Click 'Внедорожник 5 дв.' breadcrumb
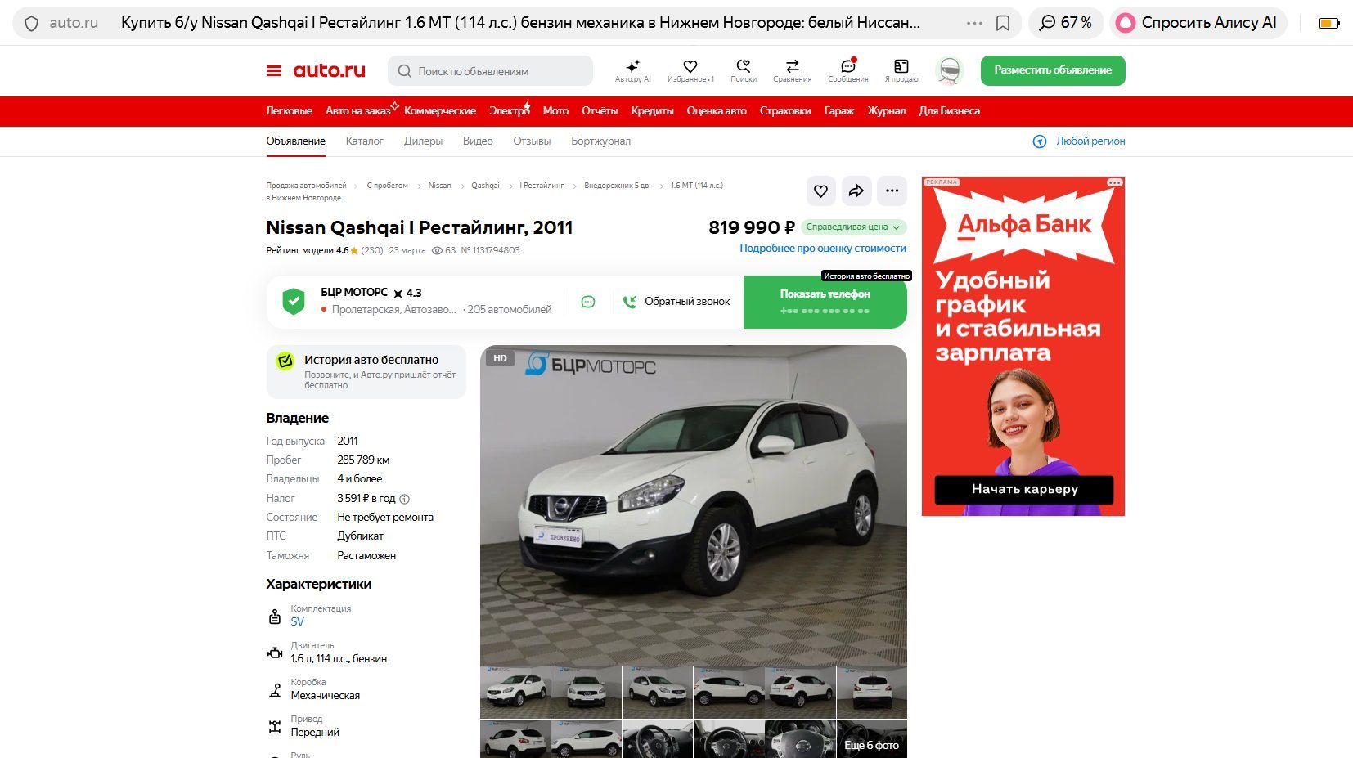 tap(618, 186)
